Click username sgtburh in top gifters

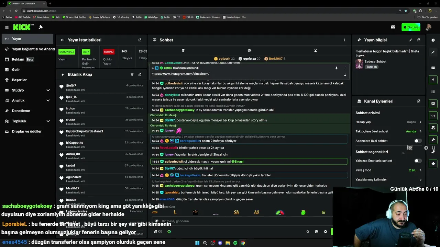click(224, 59)
